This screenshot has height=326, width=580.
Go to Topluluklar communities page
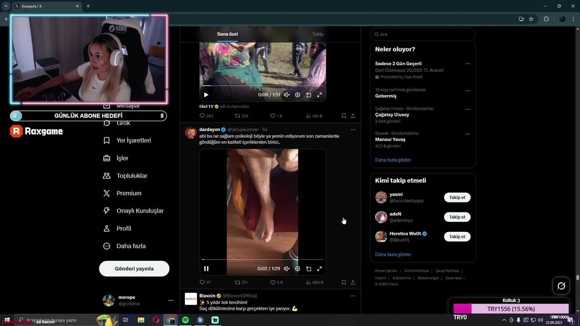coord(126,176)
